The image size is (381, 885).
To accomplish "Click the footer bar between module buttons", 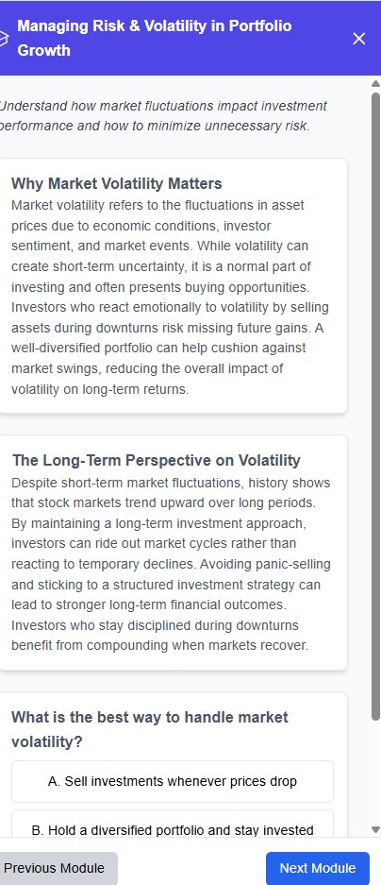I will coord(191,868).
